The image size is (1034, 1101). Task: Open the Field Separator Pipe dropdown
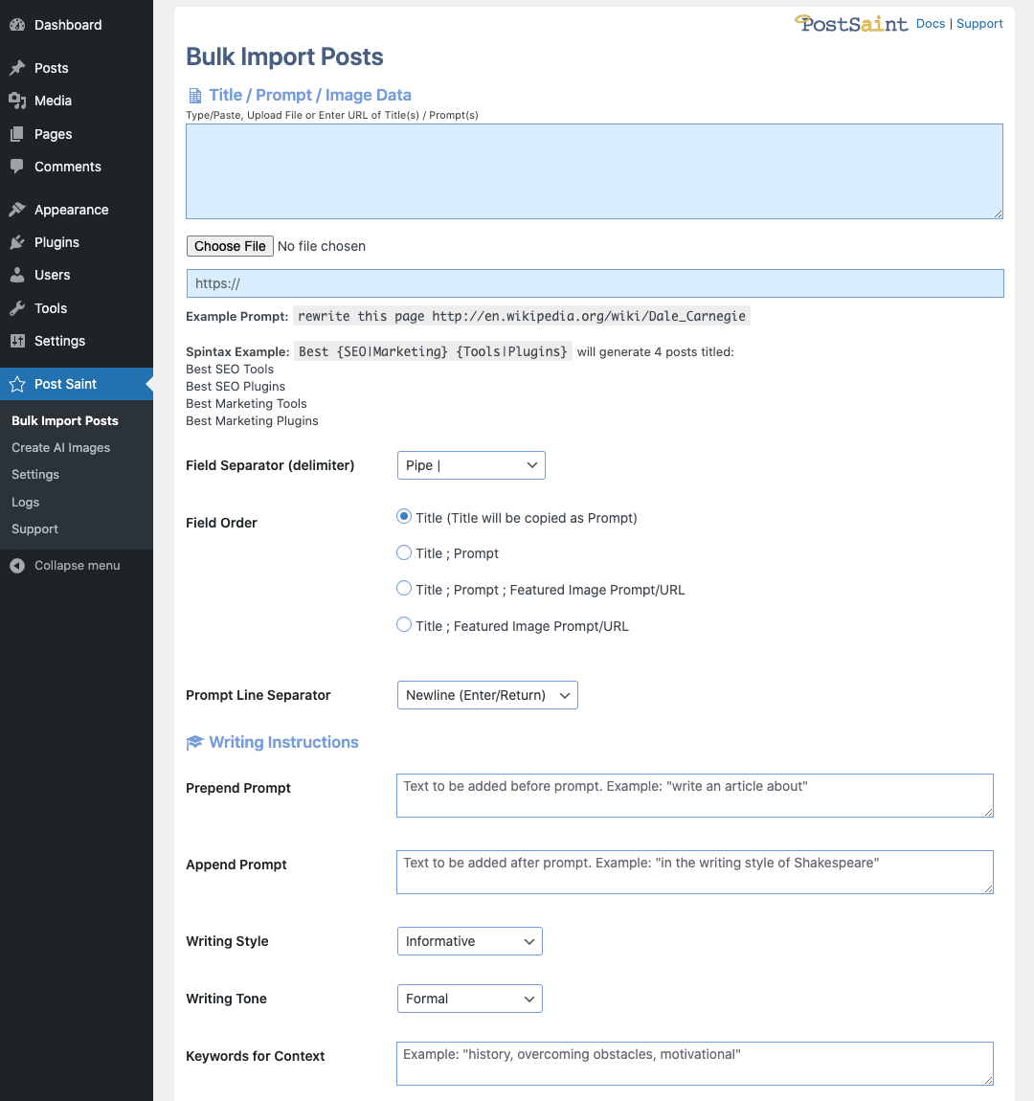(x=471, y=465)
